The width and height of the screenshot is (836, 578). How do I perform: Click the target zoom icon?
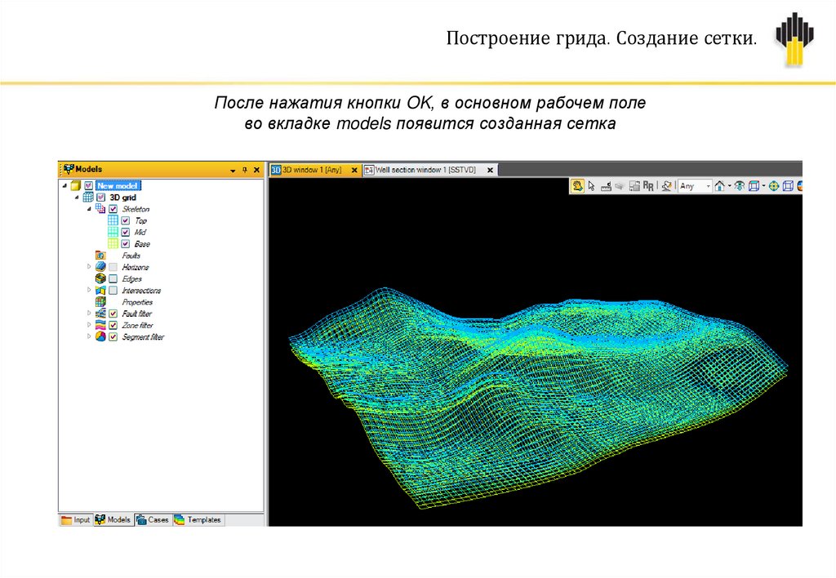774,186
